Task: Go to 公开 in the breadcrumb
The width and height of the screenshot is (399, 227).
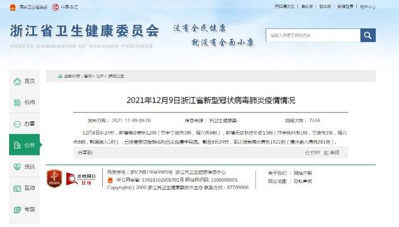Action: click(x=100, y=76)
